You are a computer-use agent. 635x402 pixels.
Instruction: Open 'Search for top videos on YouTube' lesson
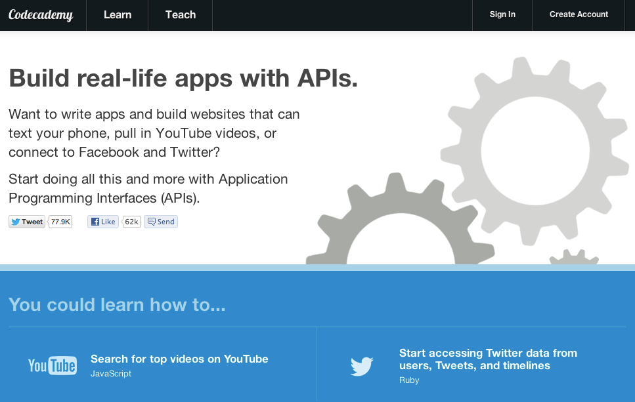point(178,359)
